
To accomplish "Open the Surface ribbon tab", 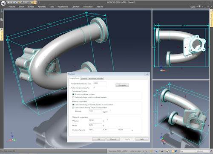I will click(31, 7).
